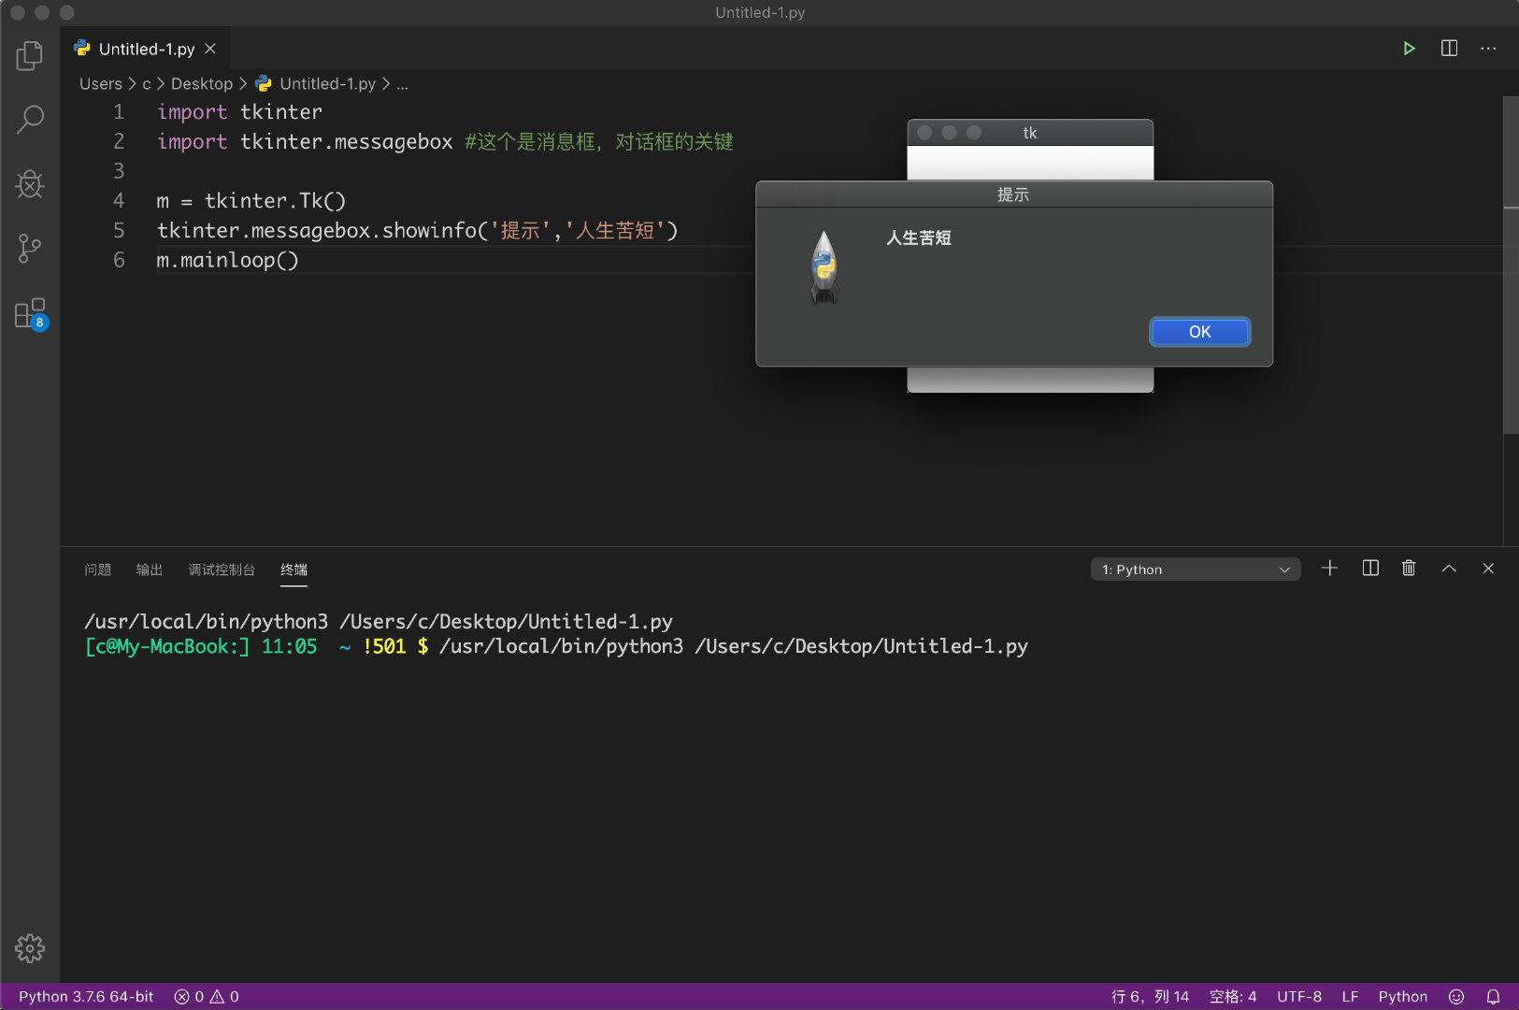This screenshot has width=1519, height=1010.
Task: Open the Manage gear settings icon
Action: (30, 948)
